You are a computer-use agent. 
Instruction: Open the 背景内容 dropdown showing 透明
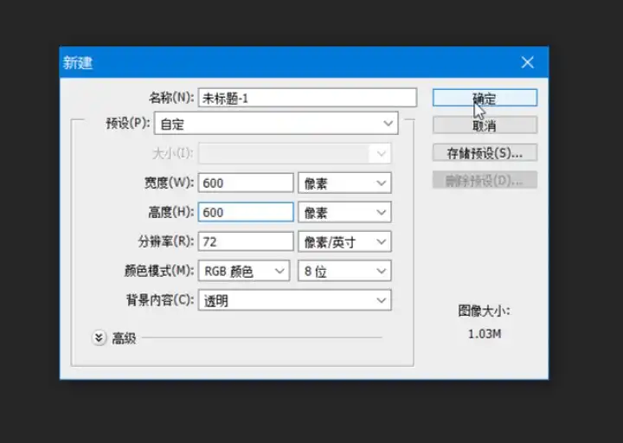click(x=294, y=300)
